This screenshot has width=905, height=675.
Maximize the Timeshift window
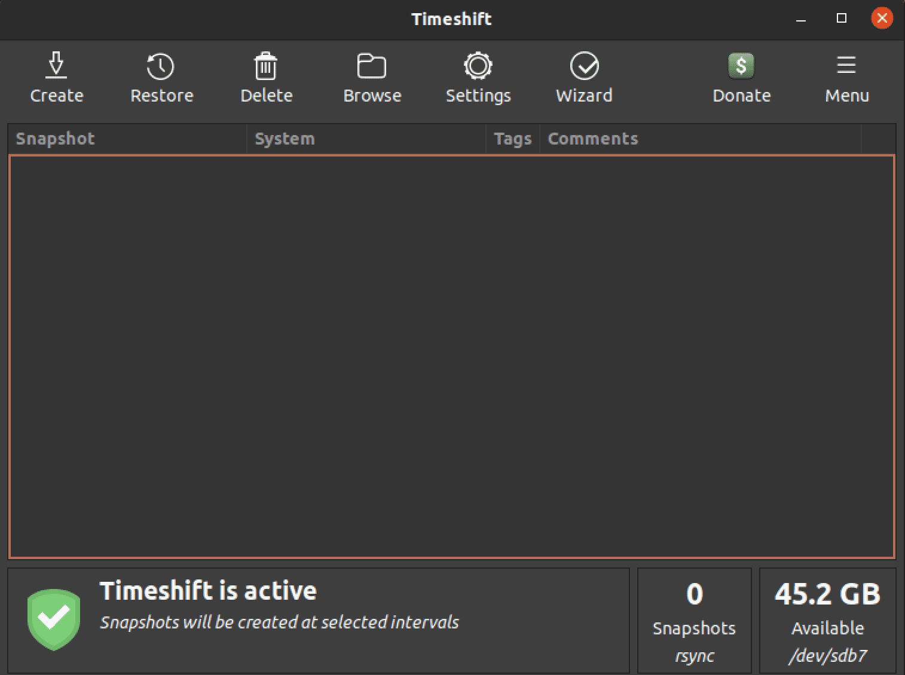tap(842, 19)
